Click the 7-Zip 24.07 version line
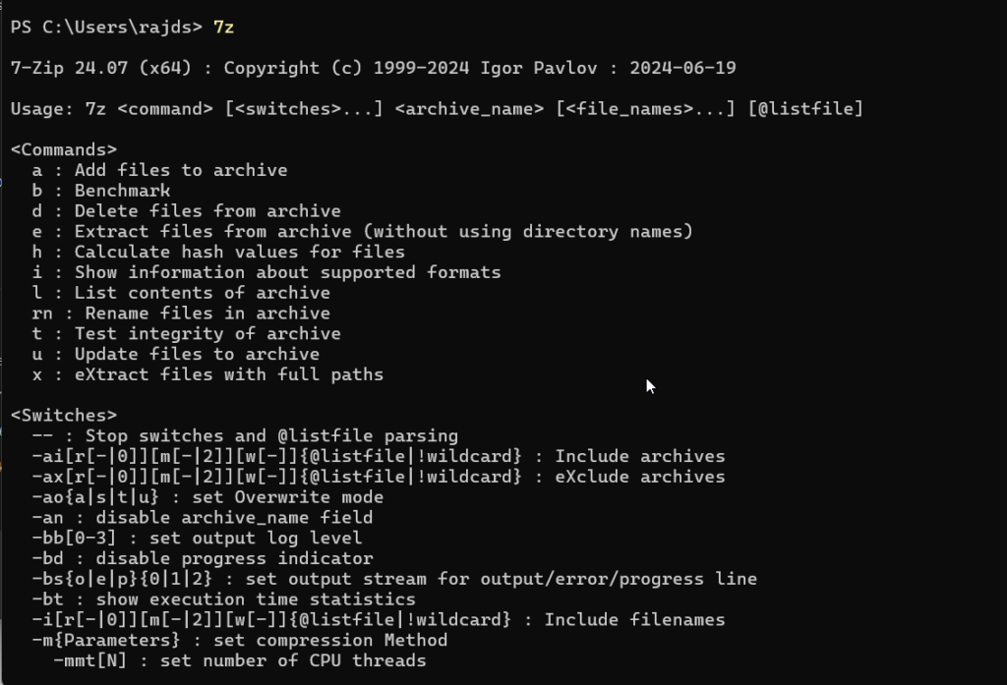1007x685 pixels. (373, 69)
